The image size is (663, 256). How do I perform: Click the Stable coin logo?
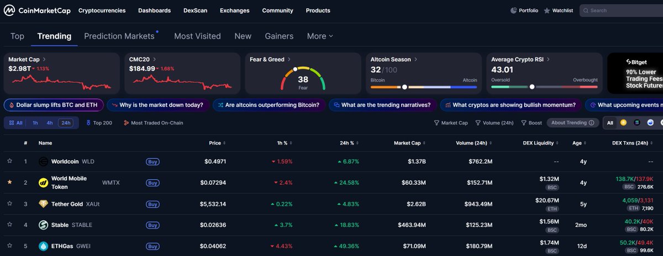(43, 225)
